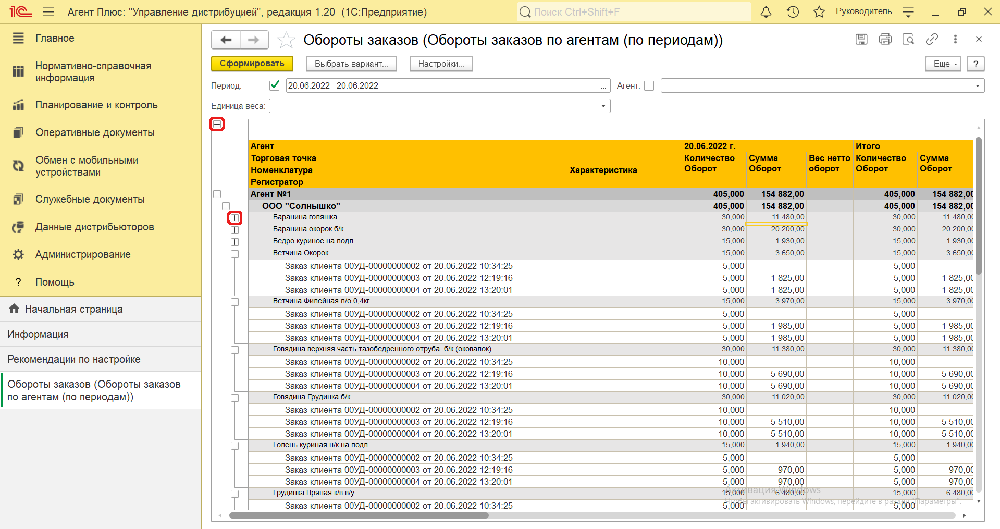Click the Служебные документы icon

click(18, 199)
